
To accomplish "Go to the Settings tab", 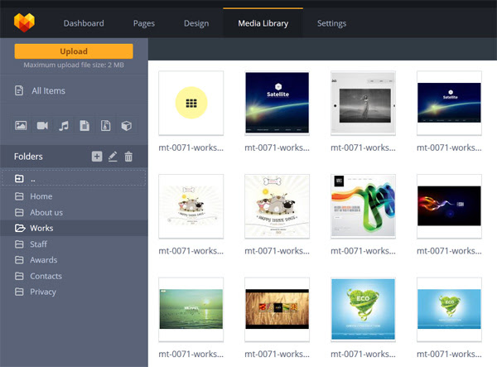I will point(331,23).
